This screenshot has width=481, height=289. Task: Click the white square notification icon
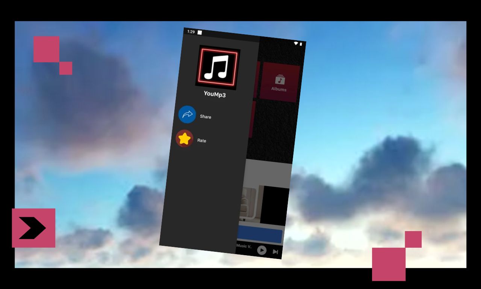(x=200, y=33)
